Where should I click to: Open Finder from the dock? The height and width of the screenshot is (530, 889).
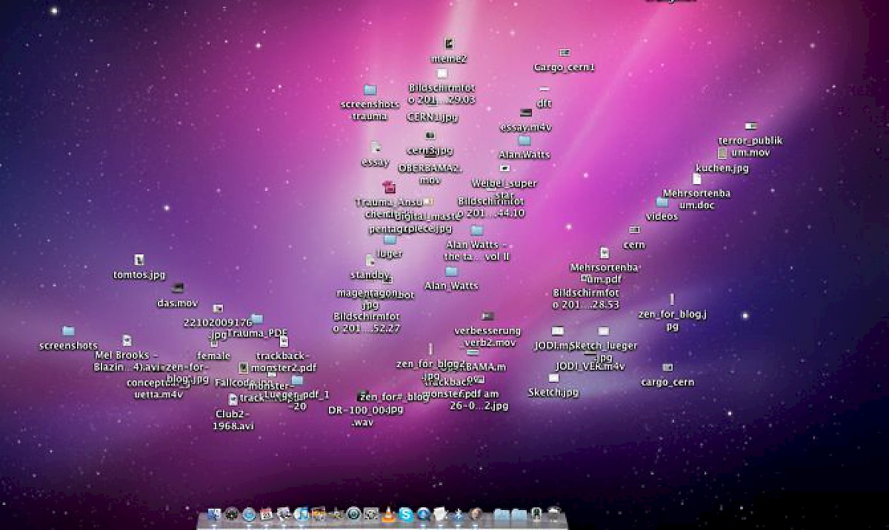(x=215, y=514)
